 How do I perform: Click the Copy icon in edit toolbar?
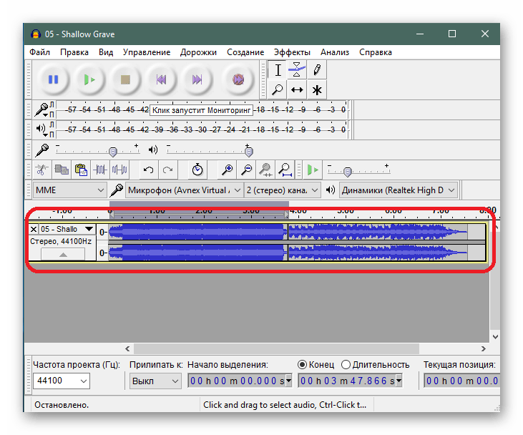62,170
